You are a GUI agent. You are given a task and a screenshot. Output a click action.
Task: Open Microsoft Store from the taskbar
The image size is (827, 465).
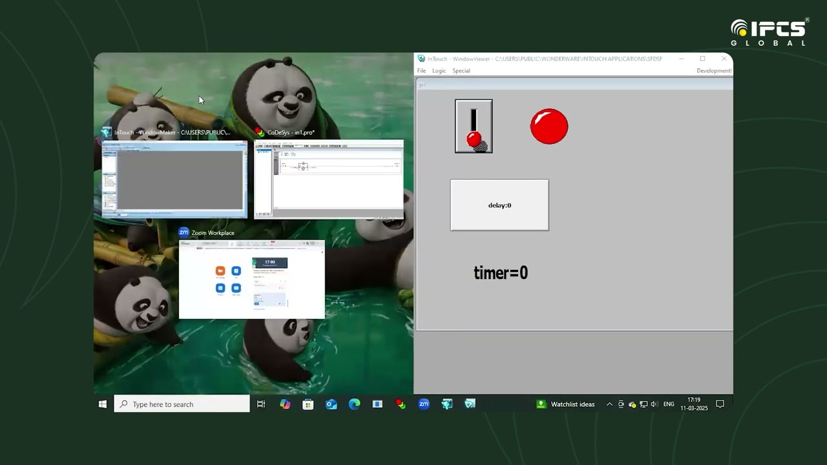coord(308,404)
